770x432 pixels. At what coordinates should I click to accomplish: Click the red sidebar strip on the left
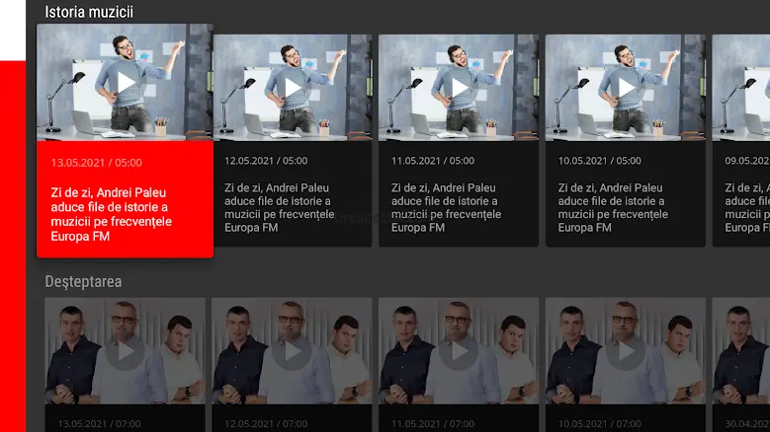coord(13,247)
